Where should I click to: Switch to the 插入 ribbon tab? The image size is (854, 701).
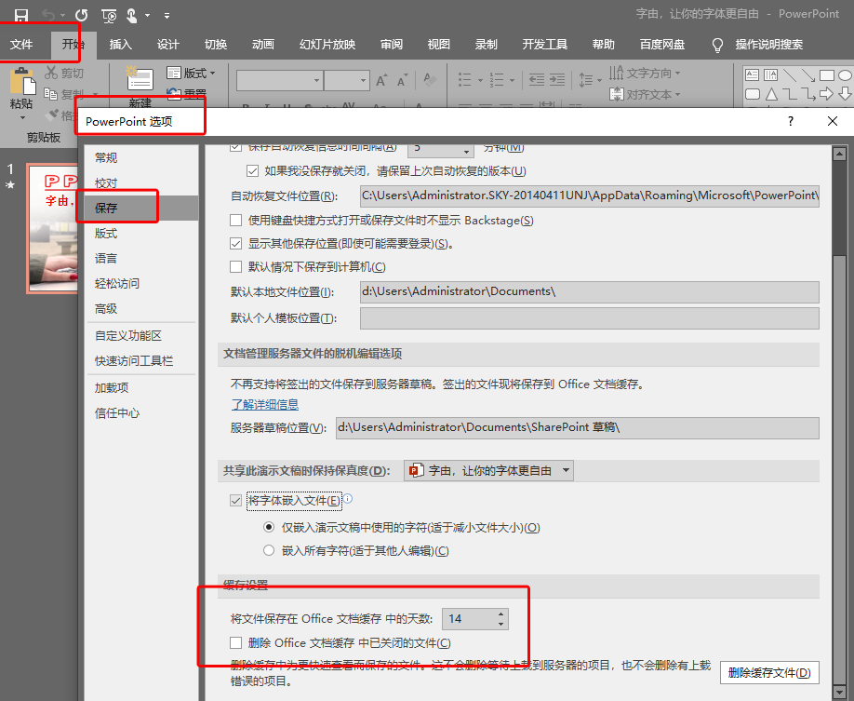point(120,45)
